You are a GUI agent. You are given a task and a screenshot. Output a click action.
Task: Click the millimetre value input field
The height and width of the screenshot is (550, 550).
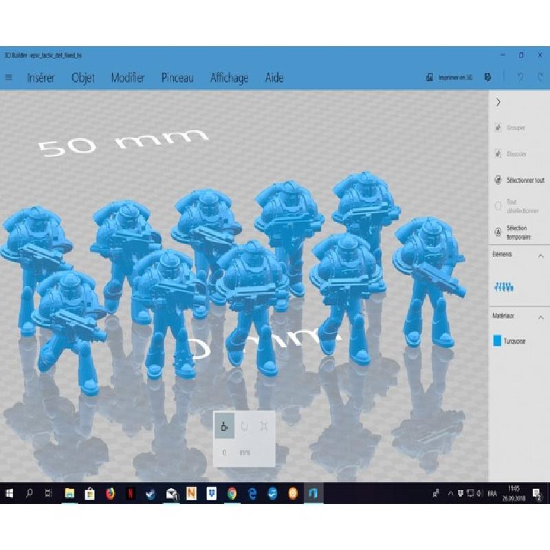click(x=225, y=453)
